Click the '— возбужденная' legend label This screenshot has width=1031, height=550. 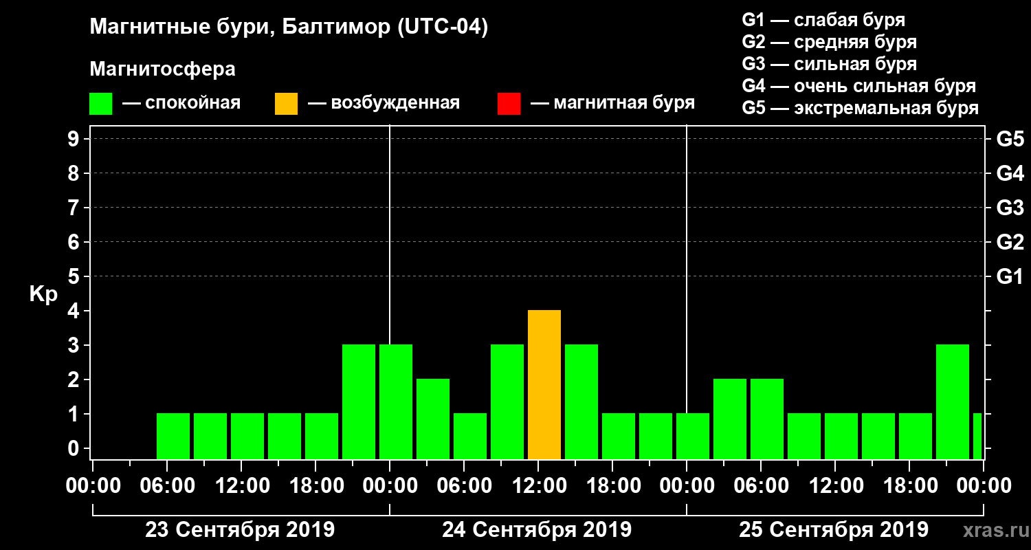pos(384,103)
